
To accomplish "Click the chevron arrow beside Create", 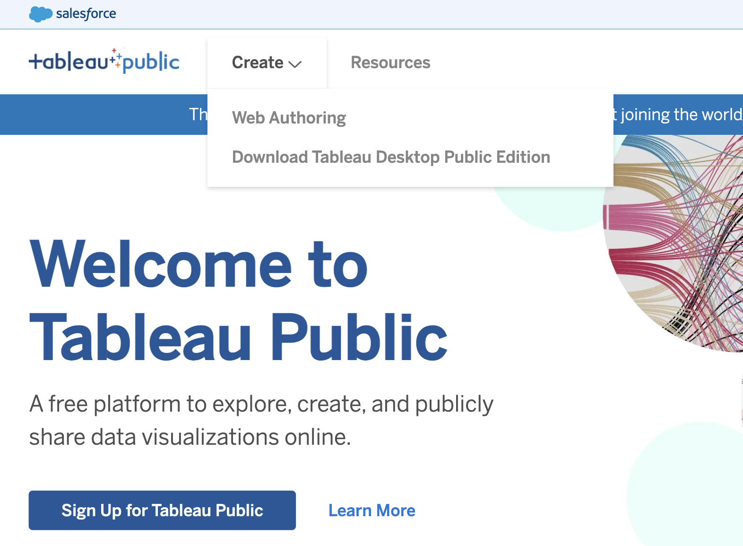I will pos(295,64).
